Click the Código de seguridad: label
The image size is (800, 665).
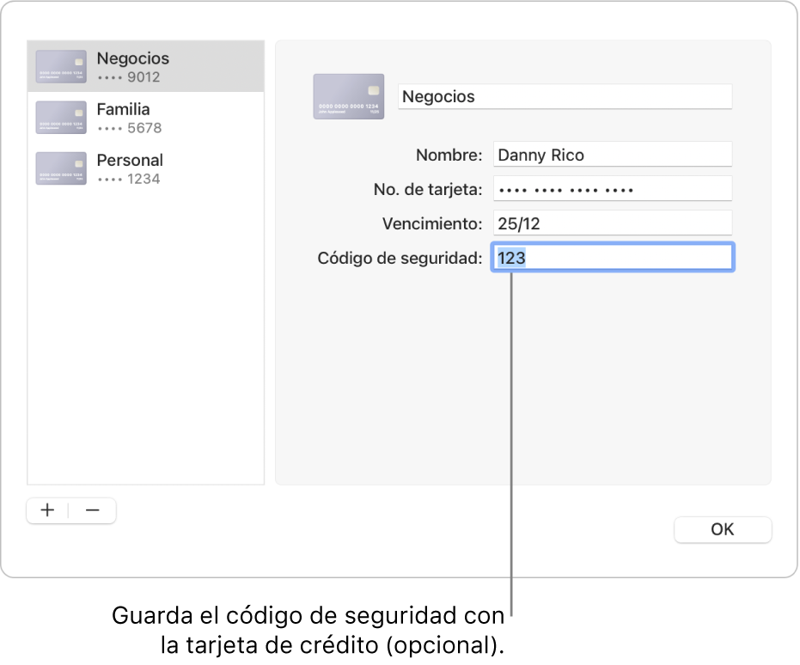[400, 259]
